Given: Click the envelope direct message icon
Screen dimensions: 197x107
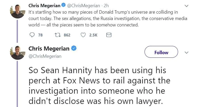Looking at the screenshot, I should click(x=108, y=35).
